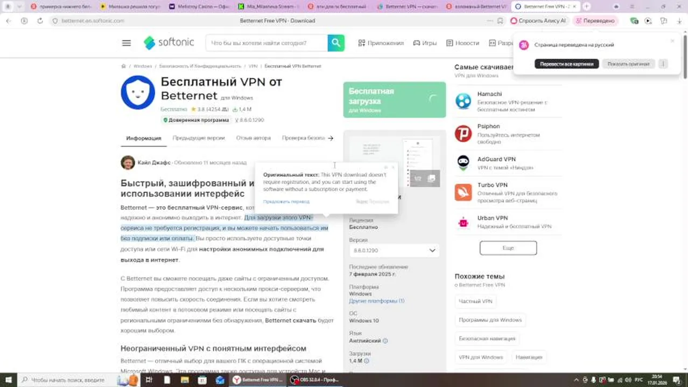The height and width of the screenshot is (387, 688).
Task: Open the Windows breadcrumb link
Action: pos(143,66)
